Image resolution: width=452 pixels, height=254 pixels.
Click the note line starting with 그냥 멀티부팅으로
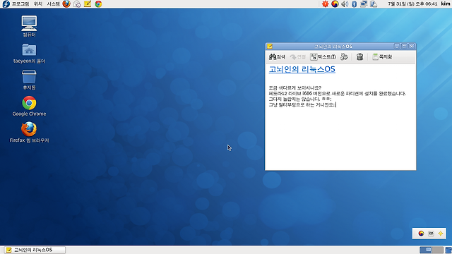coord(302,105)
